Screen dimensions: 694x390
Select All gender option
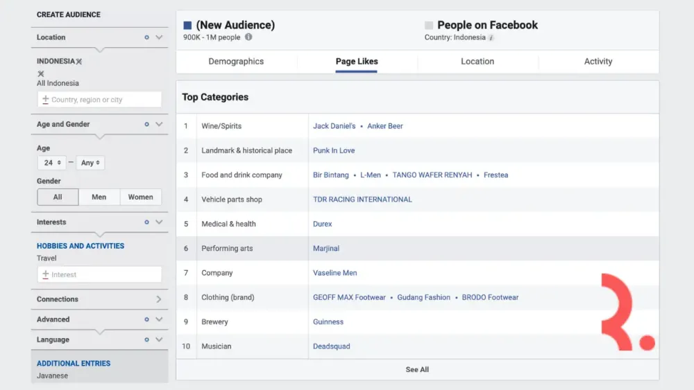coord(58,197)
